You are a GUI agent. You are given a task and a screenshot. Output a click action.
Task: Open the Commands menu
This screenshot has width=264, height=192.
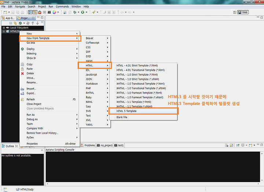pos(62,7)
